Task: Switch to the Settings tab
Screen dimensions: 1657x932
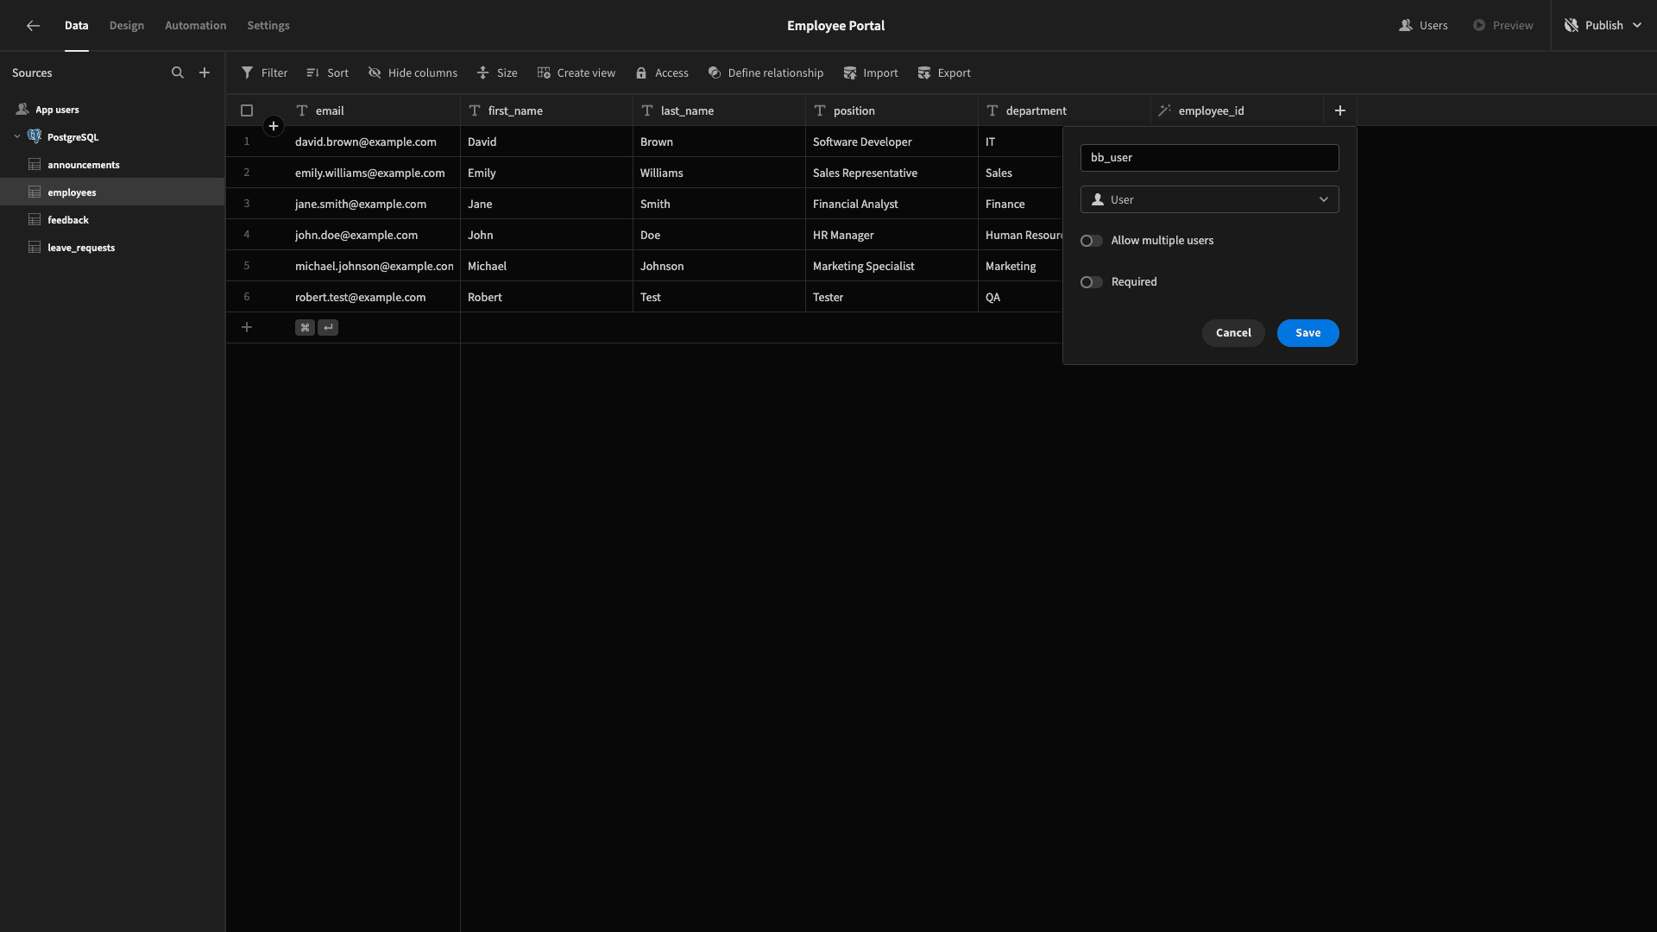Action: pyautogui.click(x=268, y=26)
